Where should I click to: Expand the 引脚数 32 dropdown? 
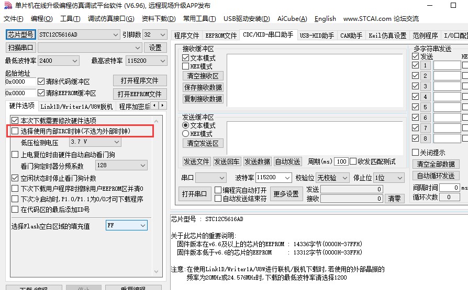(162, 35)
